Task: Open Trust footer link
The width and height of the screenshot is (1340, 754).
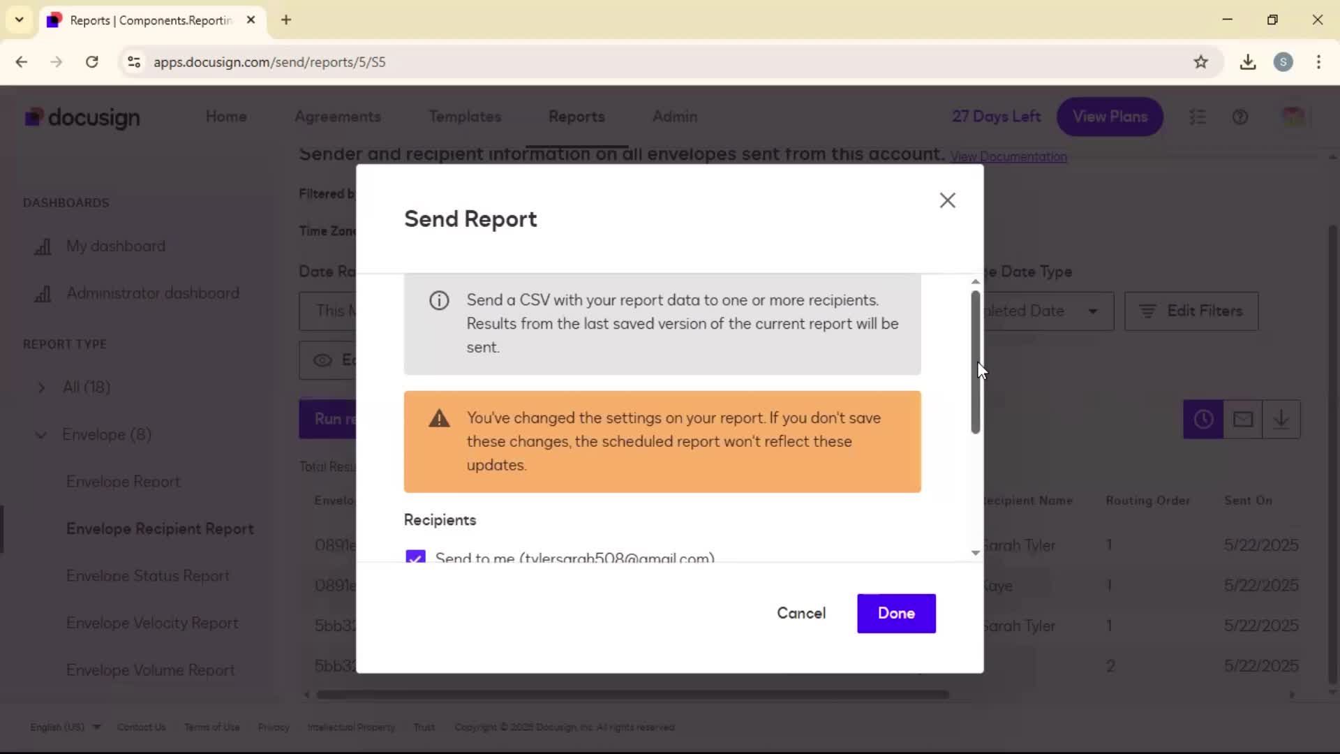Action: click(424, 727)
